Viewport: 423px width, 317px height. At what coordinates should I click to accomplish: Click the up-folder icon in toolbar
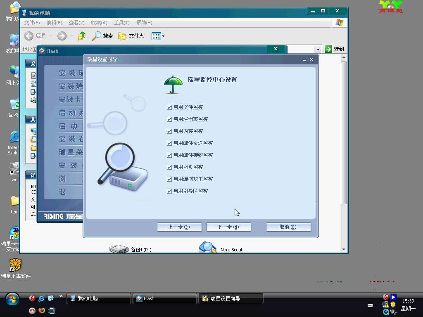(81, 36)
